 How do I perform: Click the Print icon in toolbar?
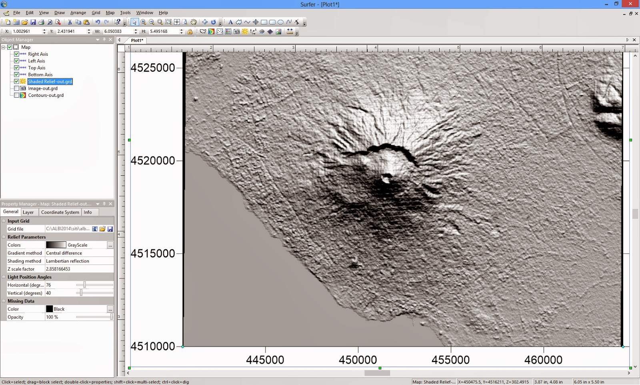[41, 22]
